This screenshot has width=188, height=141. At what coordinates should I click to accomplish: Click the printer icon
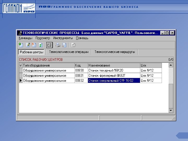pos(58,45)
